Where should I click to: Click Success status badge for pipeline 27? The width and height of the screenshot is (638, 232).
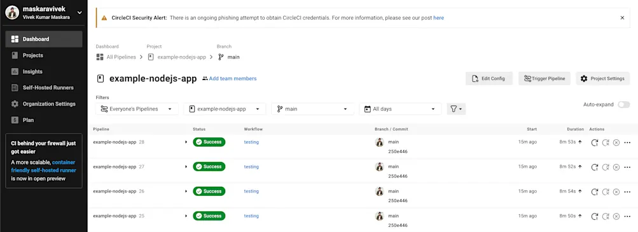(209, 167)
